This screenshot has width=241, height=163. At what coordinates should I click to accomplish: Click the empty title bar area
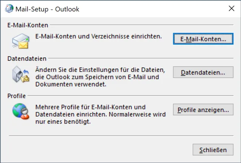(151, 9)
